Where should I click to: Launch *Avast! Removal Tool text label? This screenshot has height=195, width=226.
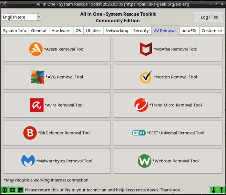point(64,49)
